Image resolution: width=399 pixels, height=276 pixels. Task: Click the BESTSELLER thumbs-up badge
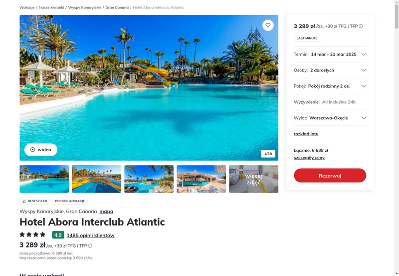click(x=34, y=201)
